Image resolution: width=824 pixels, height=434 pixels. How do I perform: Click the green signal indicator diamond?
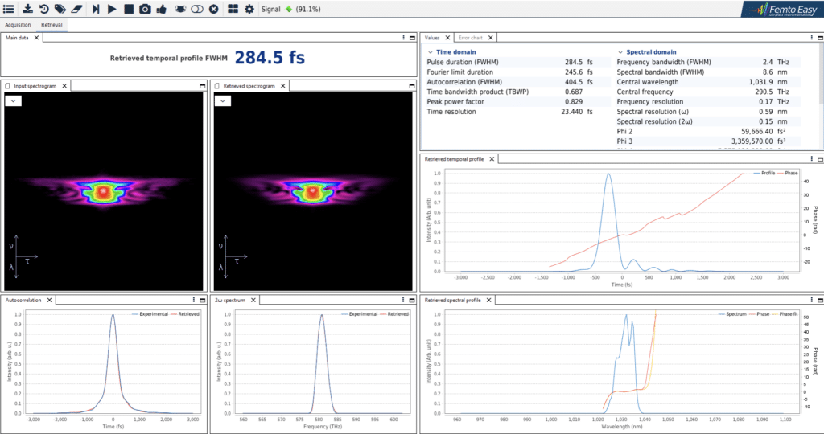(x=289, y=9)
